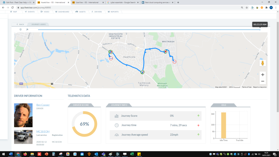Click the address bar URL

click(36, 8)
